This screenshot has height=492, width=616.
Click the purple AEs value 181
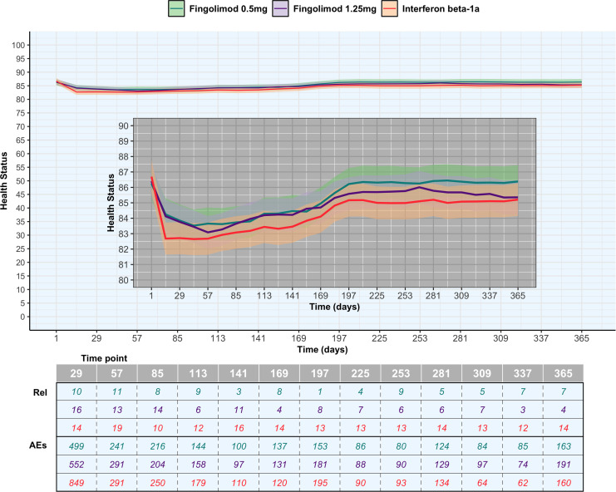coord(320,465)
